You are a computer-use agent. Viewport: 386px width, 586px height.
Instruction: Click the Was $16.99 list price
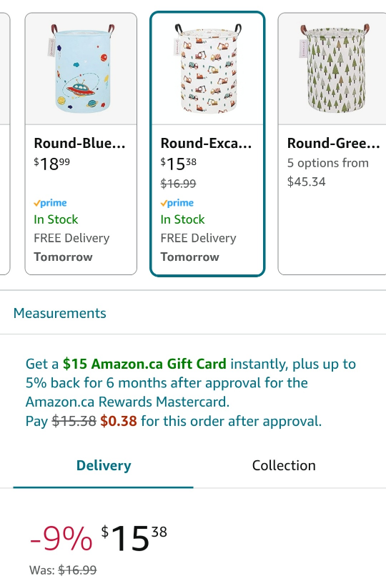click(x=63, y=570)
